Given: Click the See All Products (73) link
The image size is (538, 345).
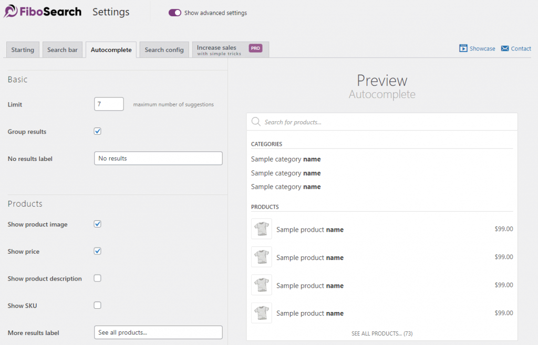Looking at the screenshot, I should pyautogui.click(x=382, y=333).
